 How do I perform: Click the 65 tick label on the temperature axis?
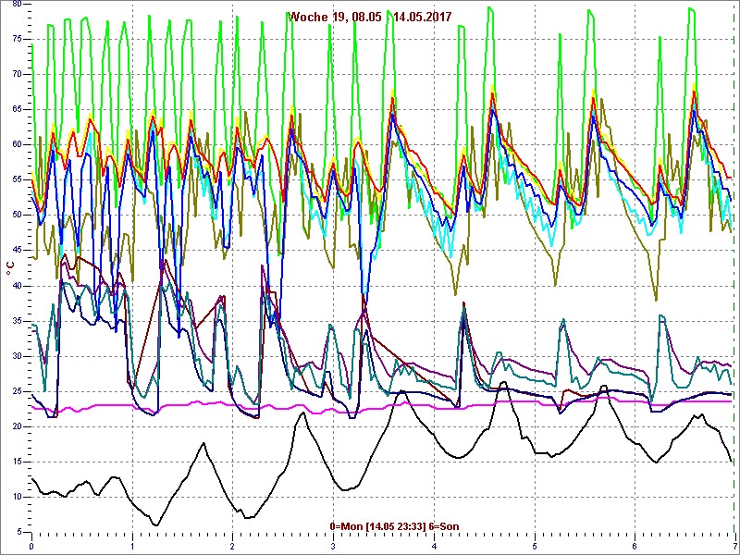click(x=17, y=109)
